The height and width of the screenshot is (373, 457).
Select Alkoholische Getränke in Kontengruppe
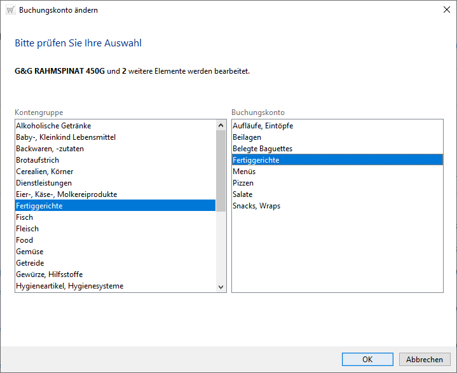[x=53, y=126]
